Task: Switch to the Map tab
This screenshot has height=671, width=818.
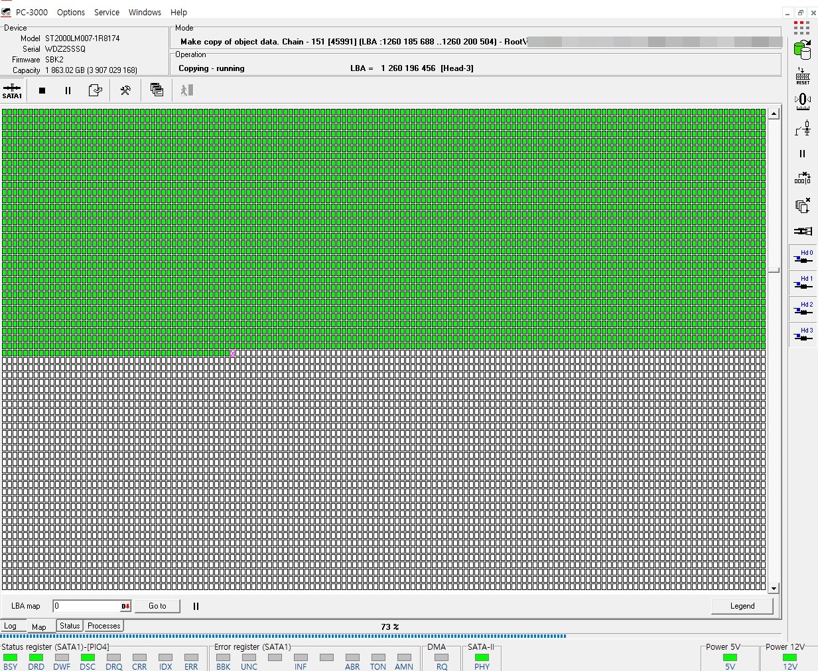Action: pos(39,627)
